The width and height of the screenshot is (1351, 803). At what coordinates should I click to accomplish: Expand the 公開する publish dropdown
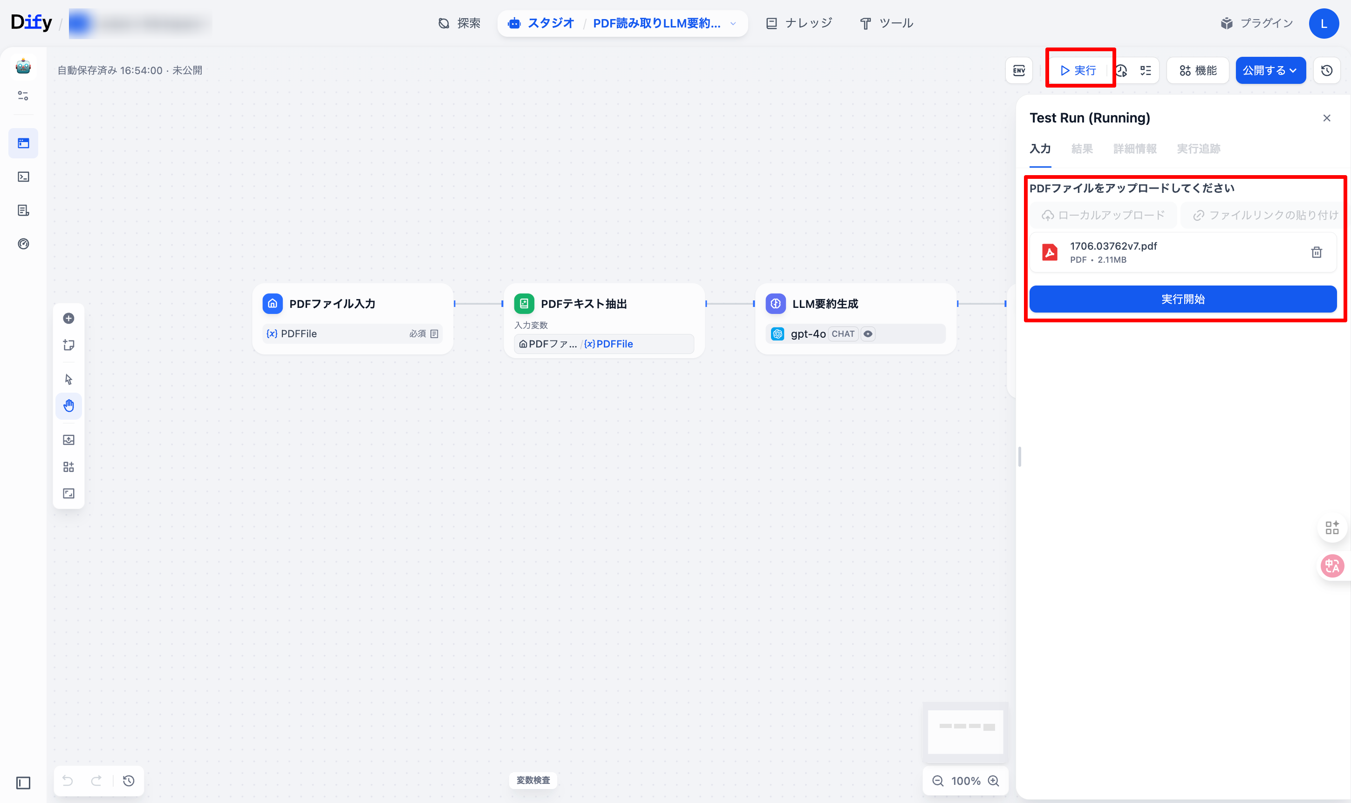[1269, 70]
